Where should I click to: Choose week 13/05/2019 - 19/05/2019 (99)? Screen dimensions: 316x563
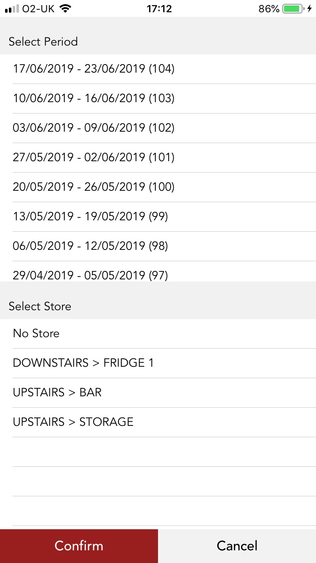pos(90,217)
